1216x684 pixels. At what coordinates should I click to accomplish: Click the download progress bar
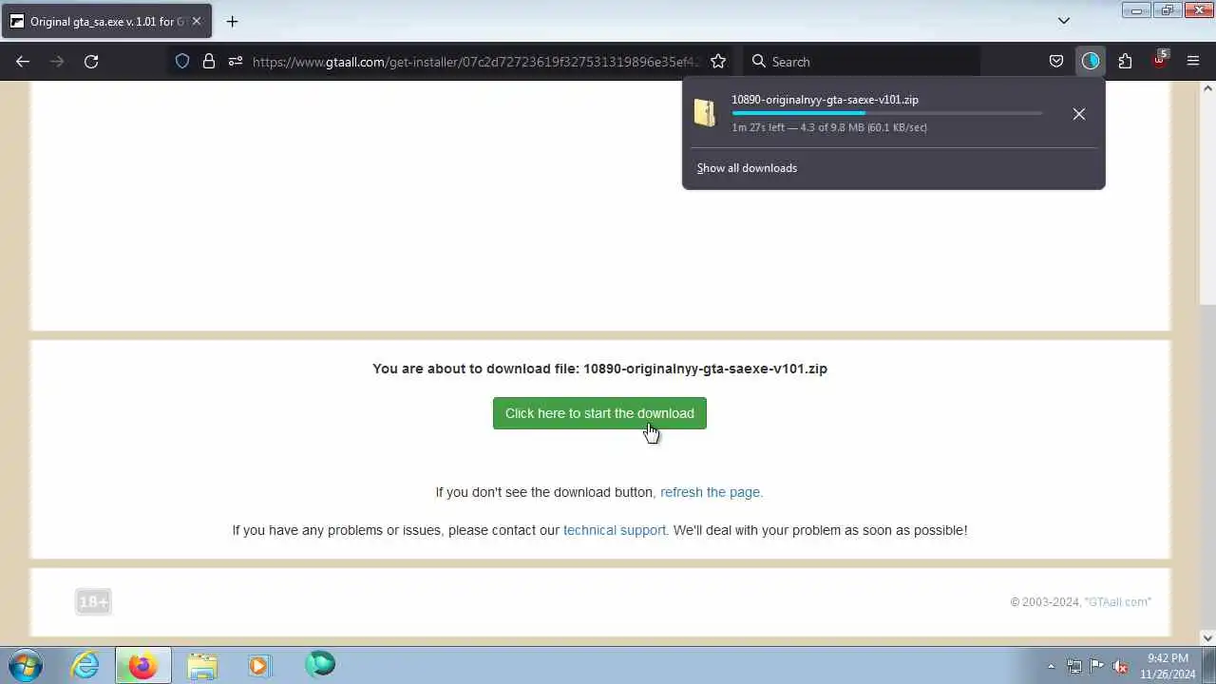(886, 113)
